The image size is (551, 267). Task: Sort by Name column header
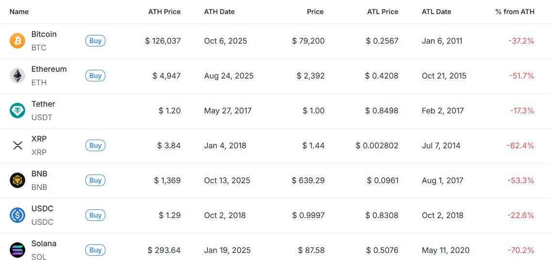pyautogui.click(x=19, y=12)
